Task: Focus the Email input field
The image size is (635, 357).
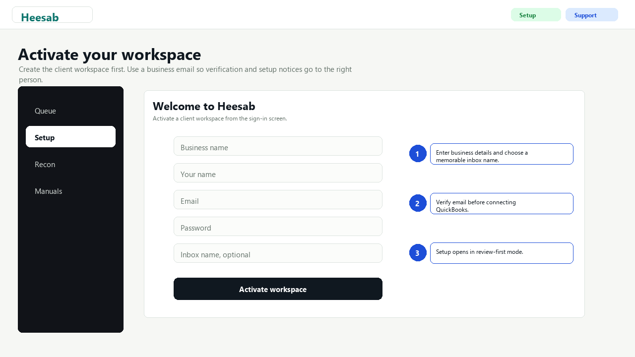Action: coord(278,200)
